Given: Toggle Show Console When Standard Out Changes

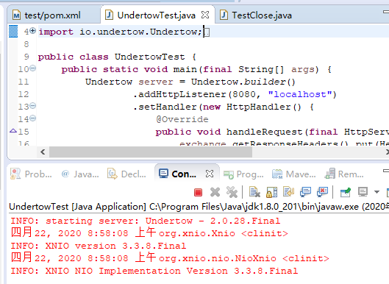Looking at the screenshot, I should click(305, 192).
